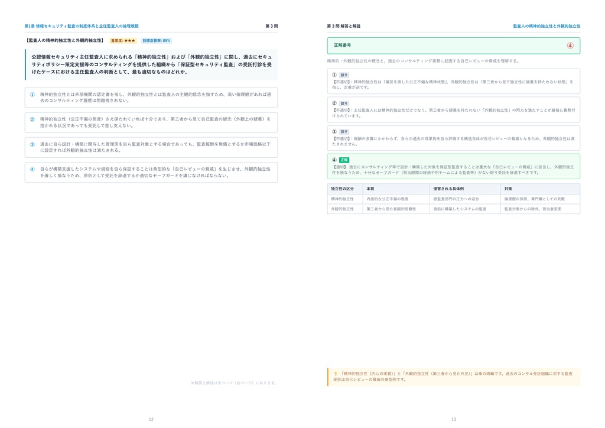
Task: Click chapter header '第1章 情報セキュリティ監査の制度体系'
Action: tap(82, 26)
